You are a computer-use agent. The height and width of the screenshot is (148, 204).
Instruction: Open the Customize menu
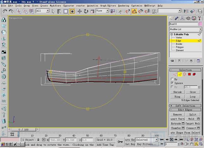[137, 6]
